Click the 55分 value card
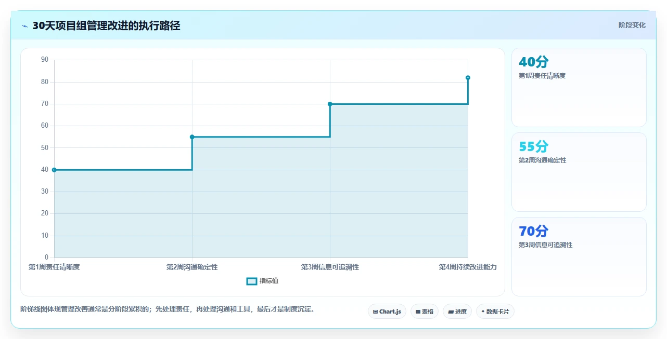The width and height of the screenshot is (667, 339). 579,172
